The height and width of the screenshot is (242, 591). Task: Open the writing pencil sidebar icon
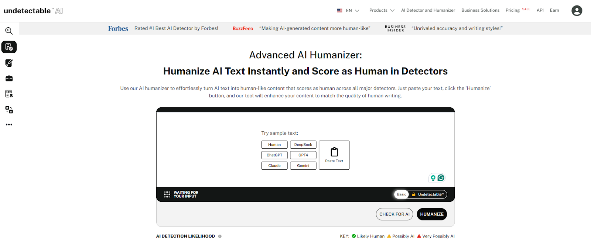[9, 63]
